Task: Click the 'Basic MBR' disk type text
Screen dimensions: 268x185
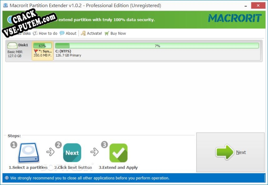Action: click(15, 52)
